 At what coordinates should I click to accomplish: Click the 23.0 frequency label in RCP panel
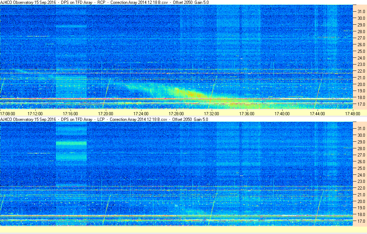click(x=361, y=64)
